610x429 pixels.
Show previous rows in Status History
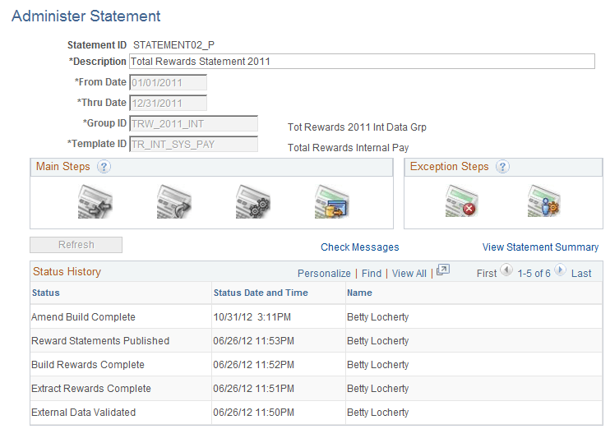(506, 270)
